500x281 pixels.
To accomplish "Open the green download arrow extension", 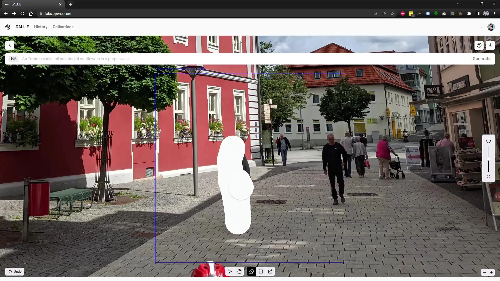I will (x=436, y=14).
